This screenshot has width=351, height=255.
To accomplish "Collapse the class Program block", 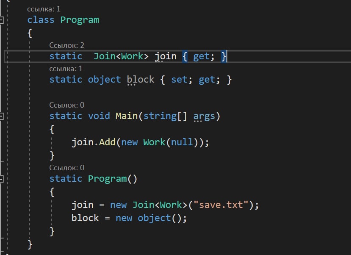I will [1, 20].
